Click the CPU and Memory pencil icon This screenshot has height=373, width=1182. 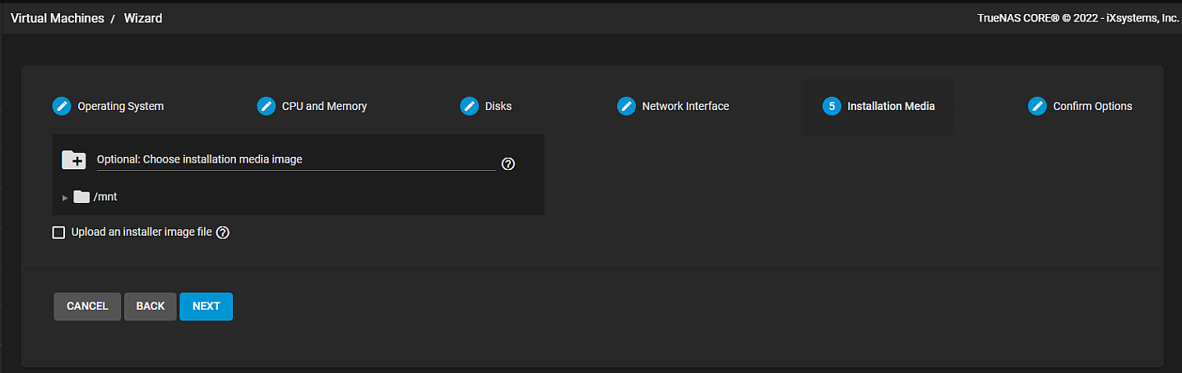267,106
